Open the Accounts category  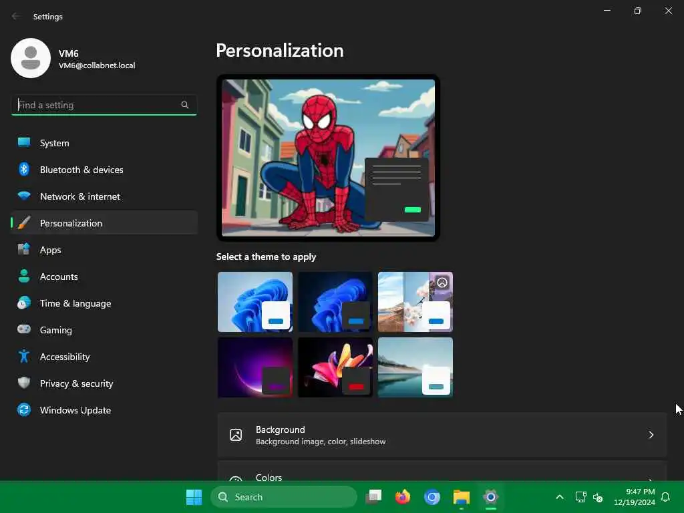pos(104,276)
